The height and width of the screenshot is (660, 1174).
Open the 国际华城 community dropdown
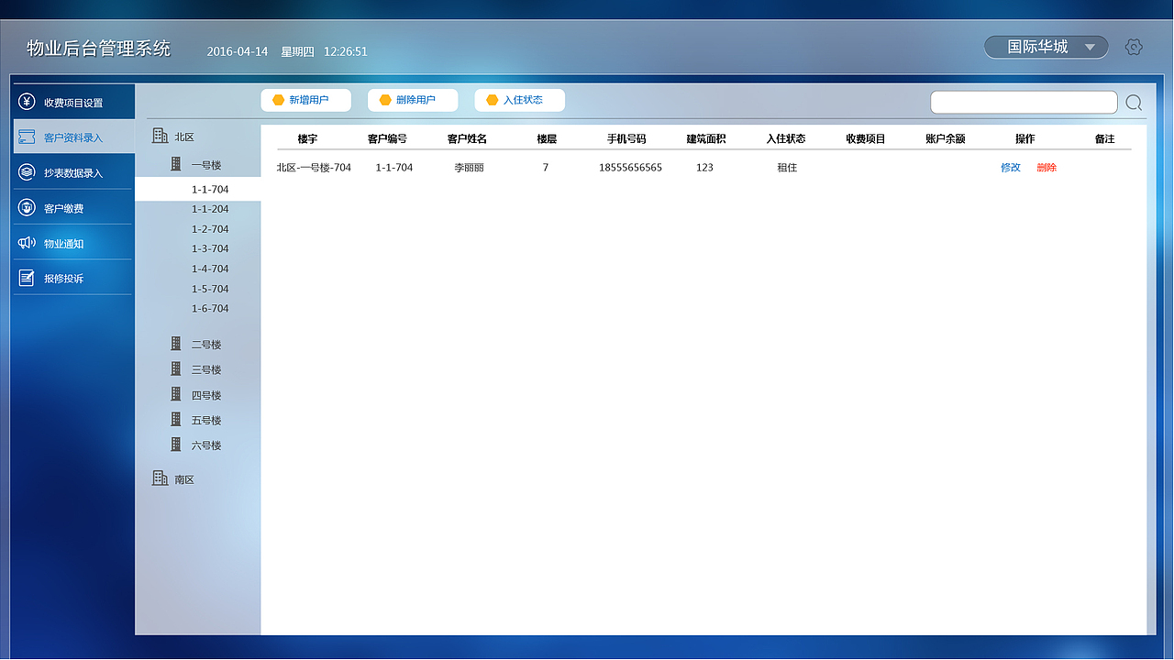click(1047, 47)
